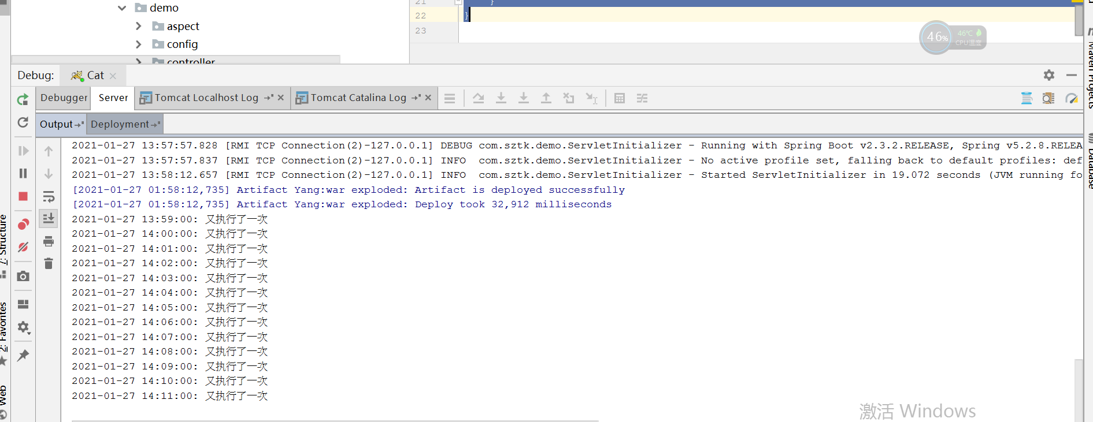
Task: Open Evaluate Expression calculator icon
Action: (620, 98)
